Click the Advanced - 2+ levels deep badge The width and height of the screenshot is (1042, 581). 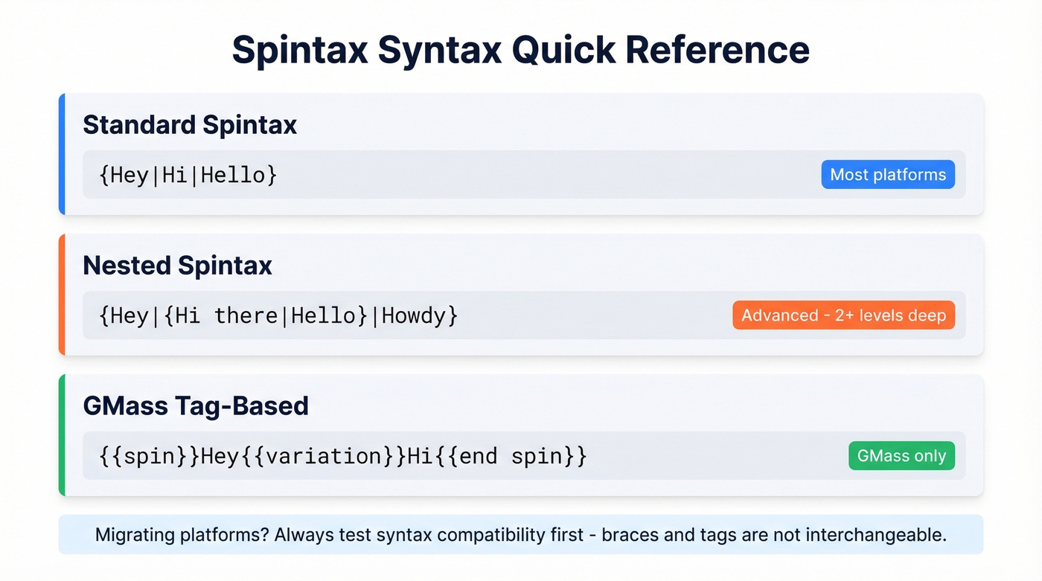click(x=844, y=315)
